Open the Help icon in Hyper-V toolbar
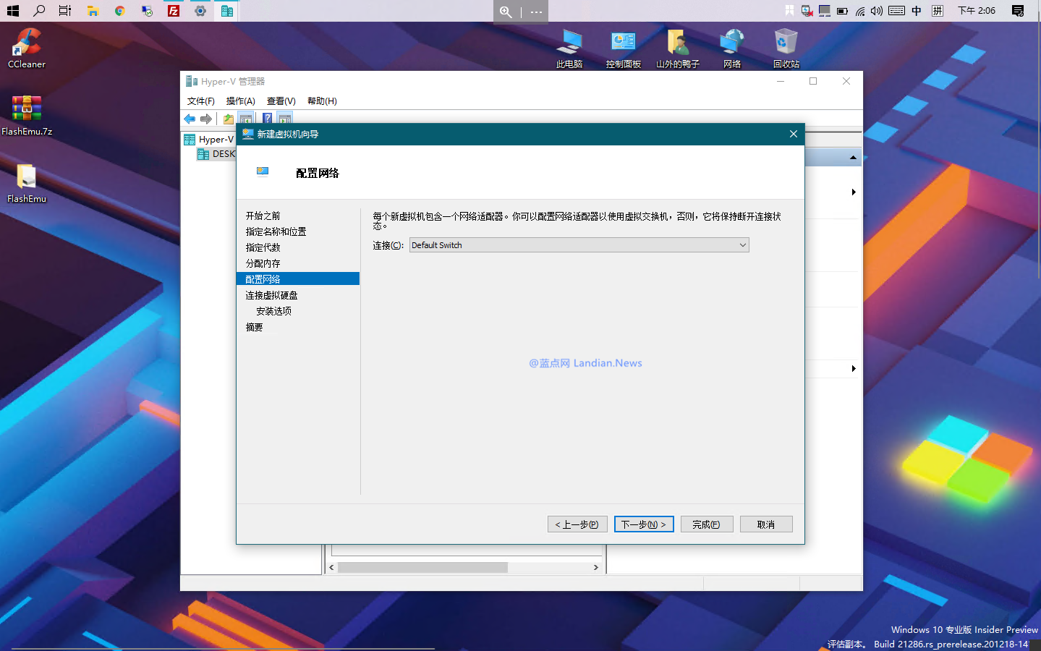Image resolution: width=1041 pixels, height=651 pixels. tap(267, 119)
